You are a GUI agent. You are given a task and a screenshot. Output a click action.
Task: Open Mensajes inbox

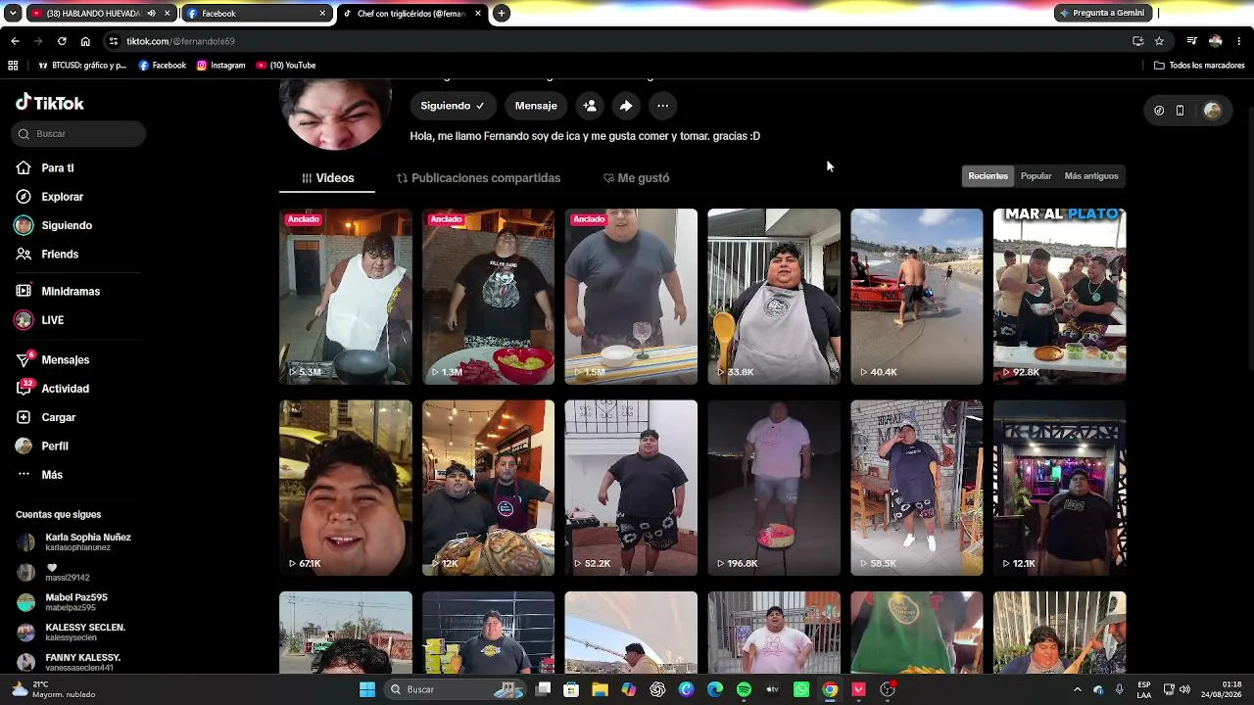[65, 359]
